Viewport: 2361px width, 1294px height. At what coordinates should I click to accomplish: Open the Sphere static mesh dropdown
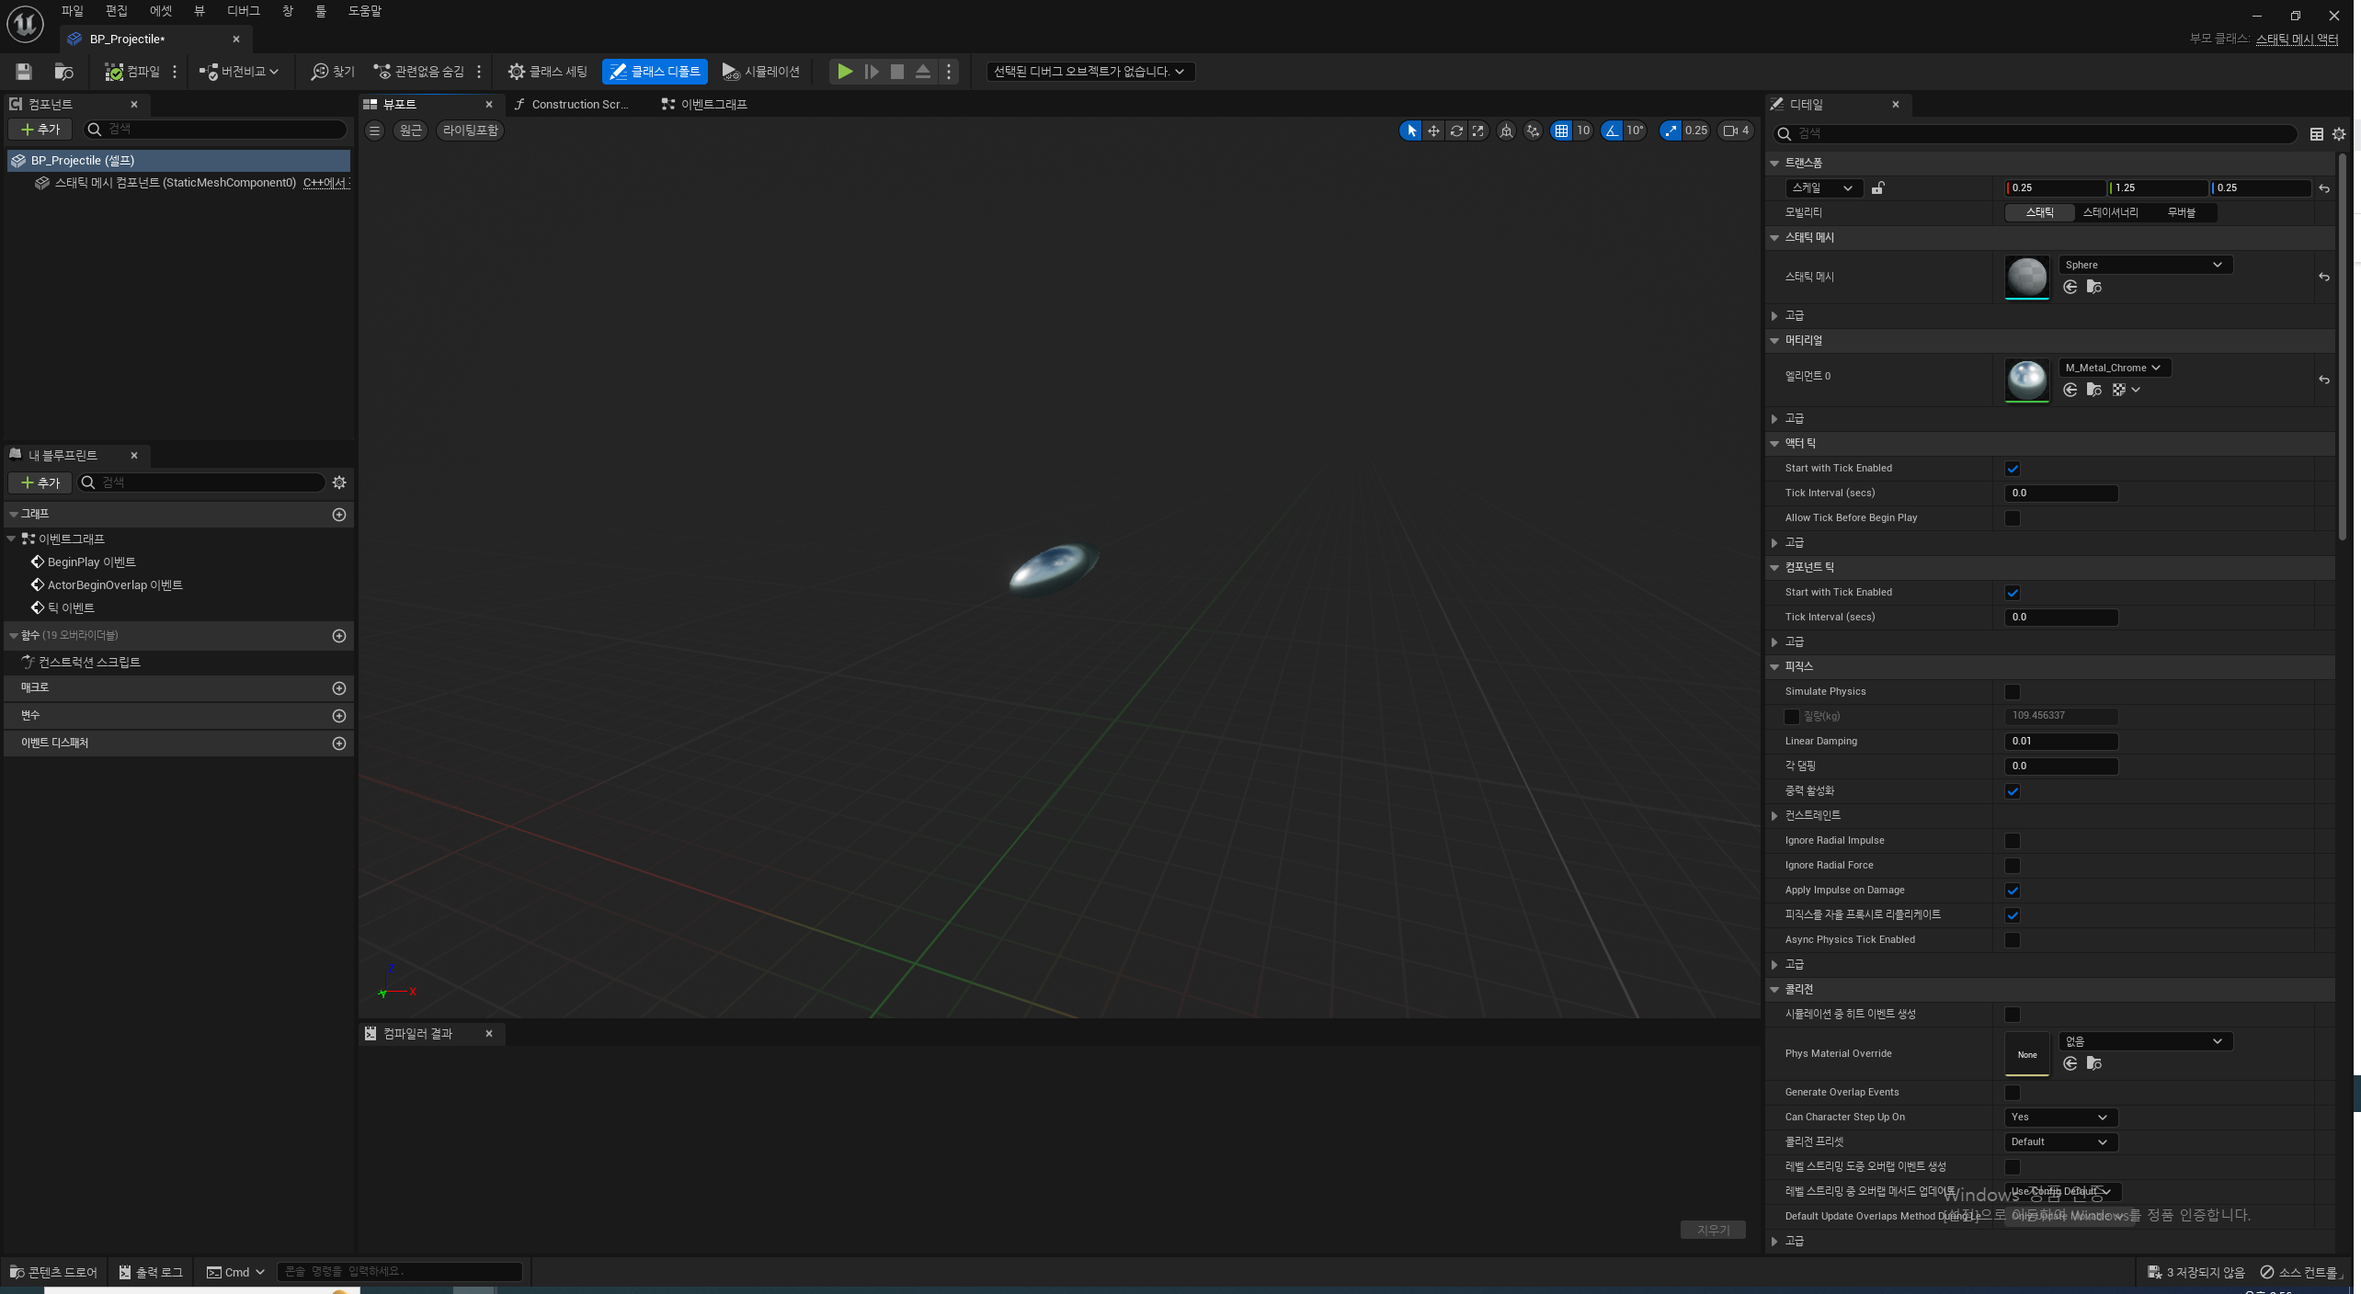click(x=2144, y=265)
